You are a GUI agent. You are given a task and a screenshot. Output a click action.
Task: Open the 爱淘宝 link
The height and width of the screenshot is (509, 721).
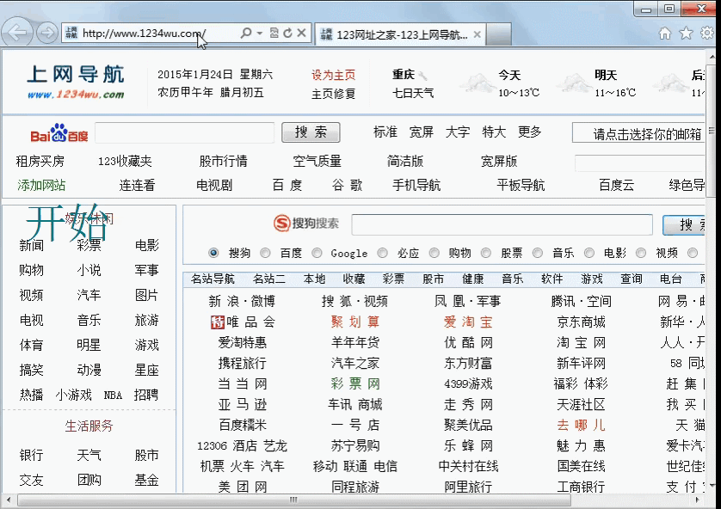coord(468,322)
